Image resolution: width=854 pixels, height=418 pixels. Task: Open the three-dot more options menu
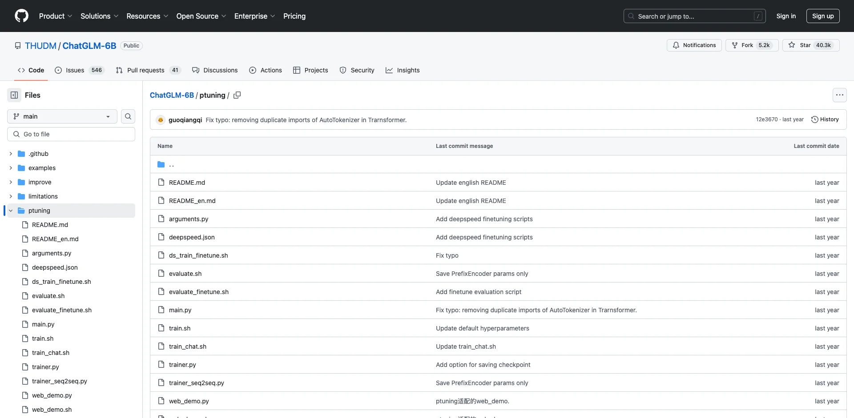(x=839, y=95)
